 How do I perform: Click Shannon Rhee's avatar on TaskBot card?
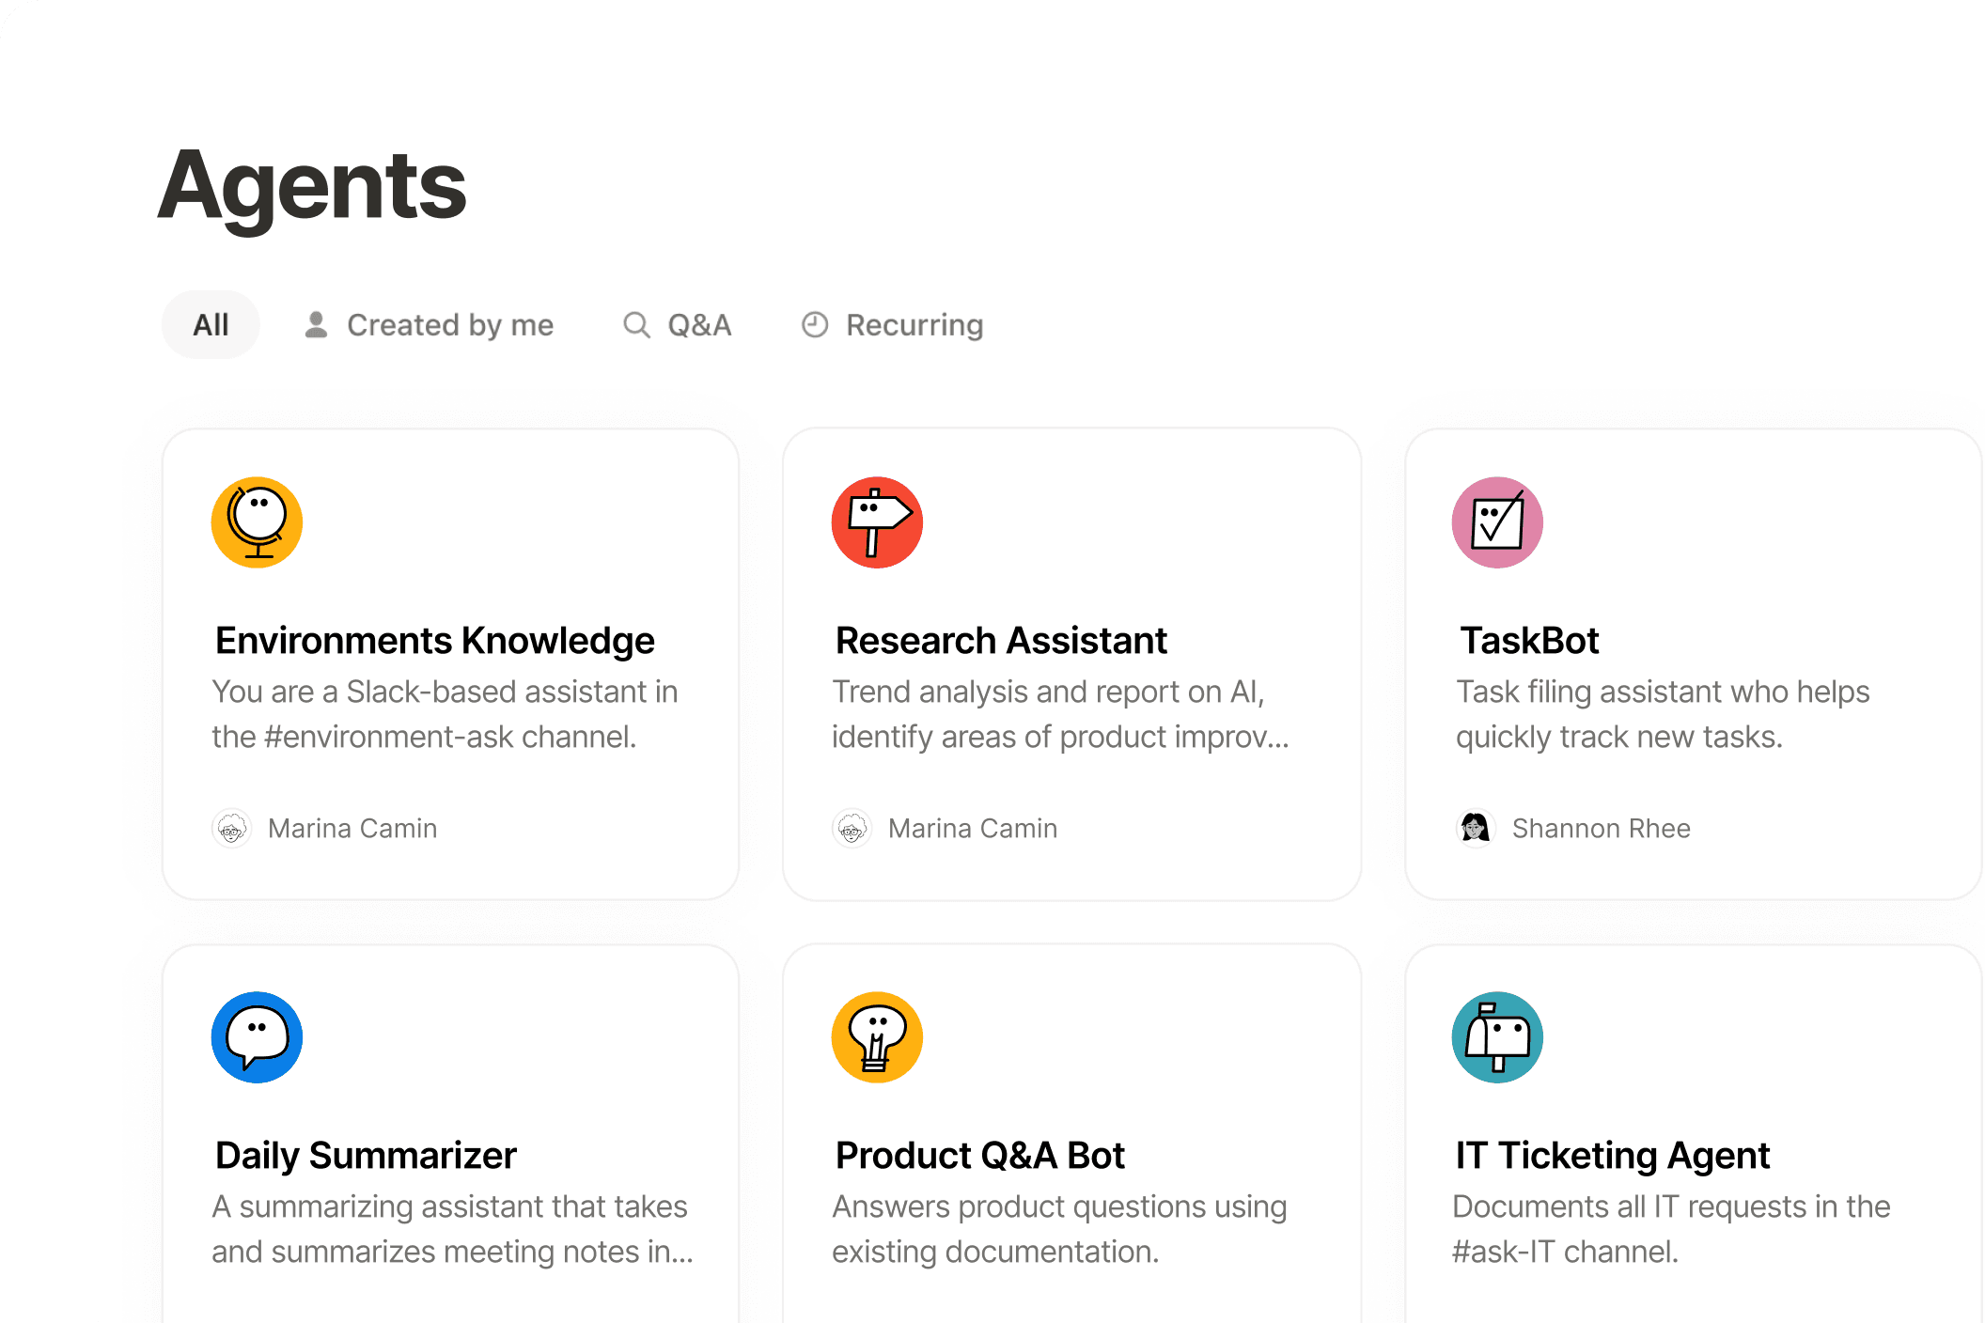pyautogui.click(x=1475, y=828)
